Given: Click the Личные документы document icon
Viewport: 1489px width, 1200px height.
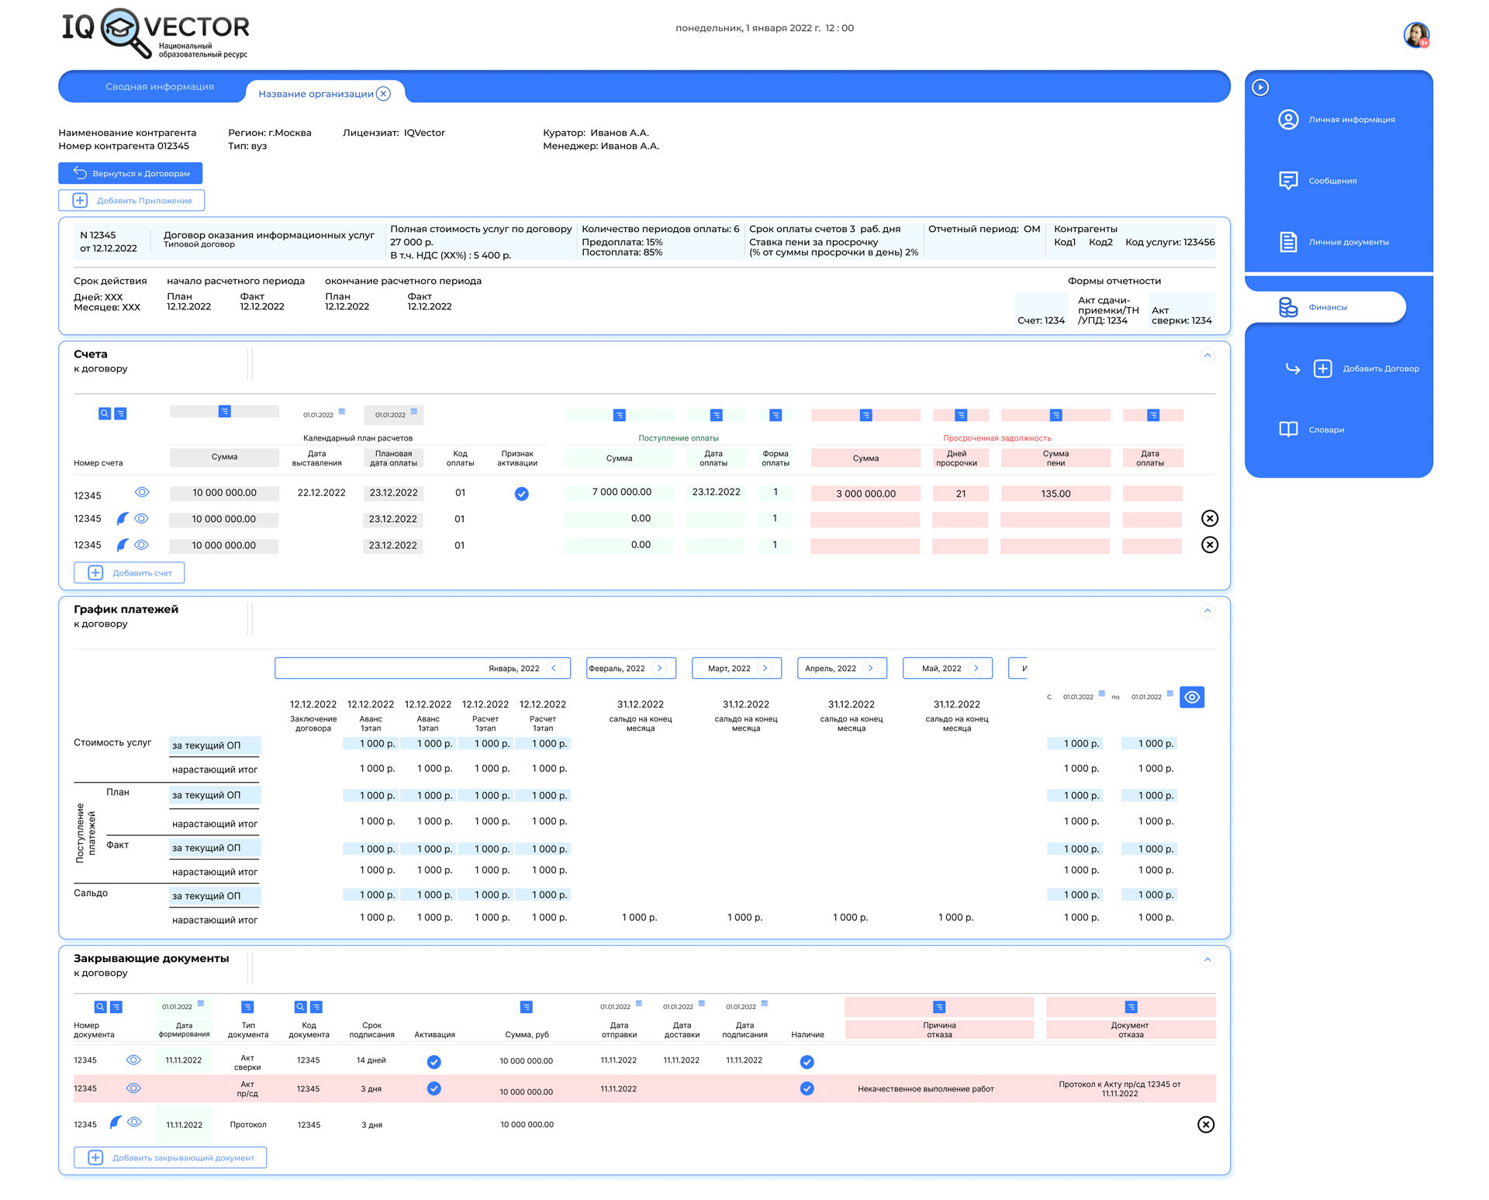Looking at the screenshot, I should (x=1288, y=242).
